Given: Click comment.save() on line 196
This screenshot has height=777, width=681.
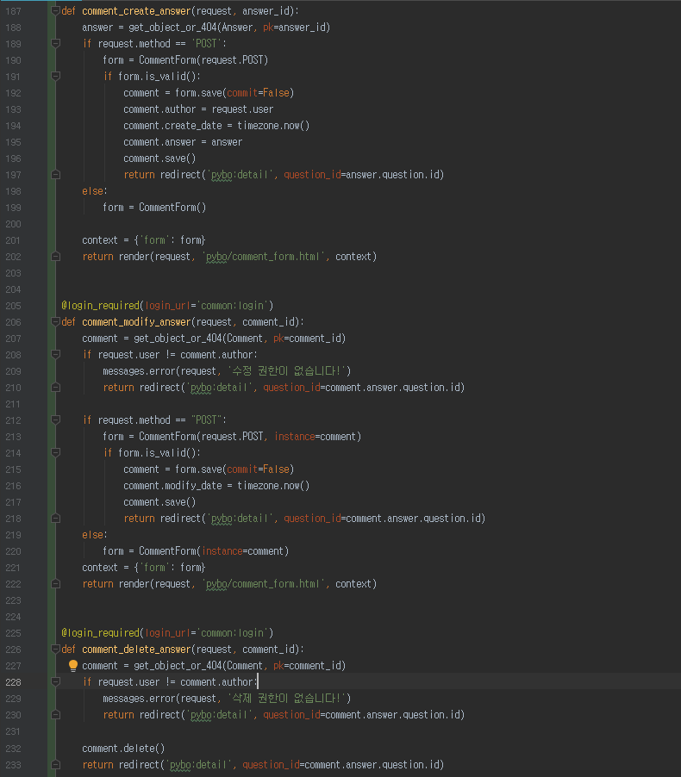Looking at the screenshot, I should [x=159, y=159].
